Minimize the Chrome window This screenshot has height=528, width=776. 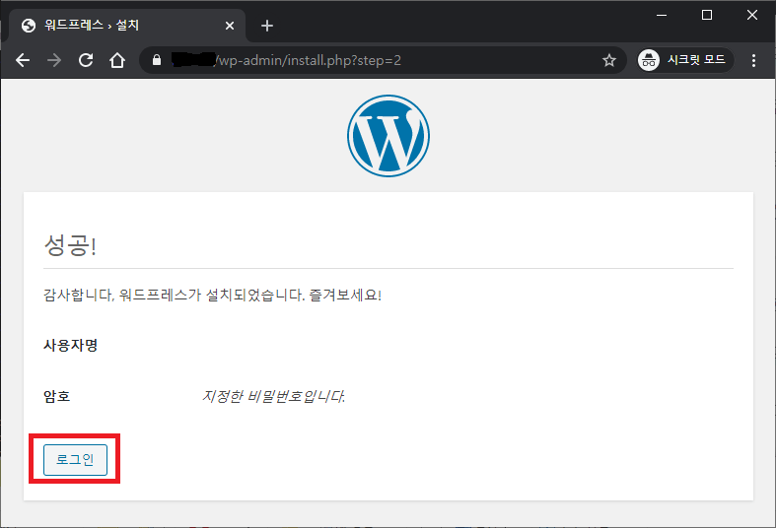pos(662,15)
